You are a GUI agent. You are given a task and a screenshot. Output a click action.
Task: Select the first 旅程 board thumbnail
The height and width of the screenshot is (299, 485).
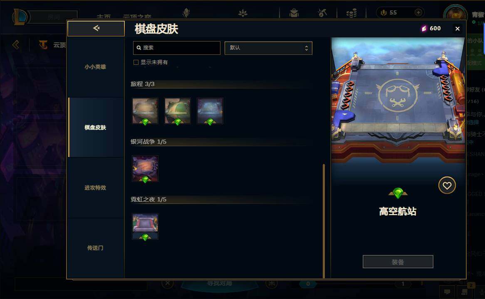(x=145, y=111)
